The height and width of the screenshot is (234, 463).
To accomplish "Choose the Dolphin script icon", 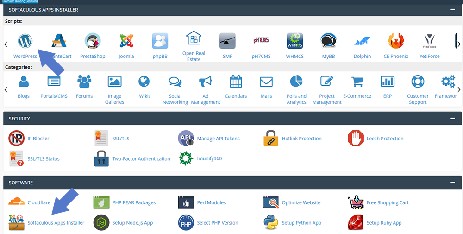I will tap(362, 41).
